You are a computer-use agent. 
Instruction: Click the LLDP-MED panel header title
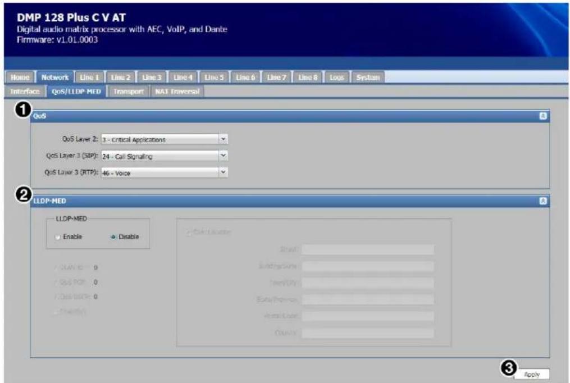click(50, 201)
